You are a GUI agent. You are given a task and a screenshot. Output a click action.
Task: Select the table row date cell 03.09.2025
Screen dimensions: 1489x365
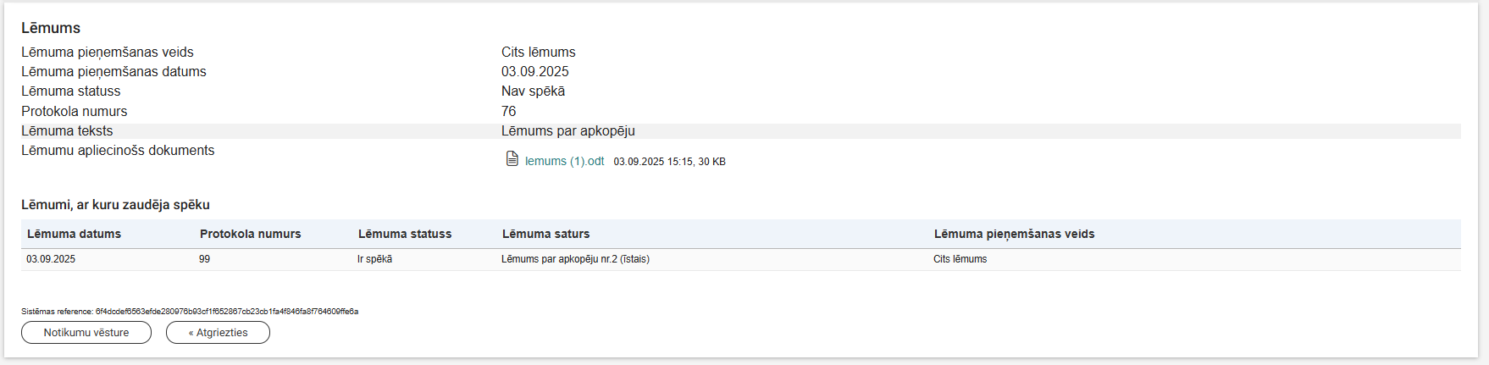point(51,259)
